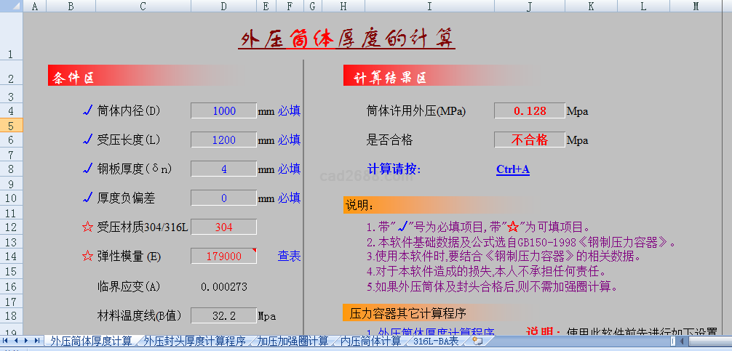732x351 pixels.
Task: Click the Ctrl+A calculation link
Action: (512, 169)
